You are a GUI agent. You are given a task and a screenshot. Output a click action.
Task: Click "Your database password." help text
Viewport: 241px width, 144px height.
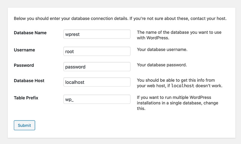click(162, 65)
